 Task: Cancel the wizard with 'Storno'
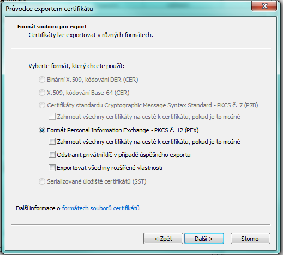[250, 239]
